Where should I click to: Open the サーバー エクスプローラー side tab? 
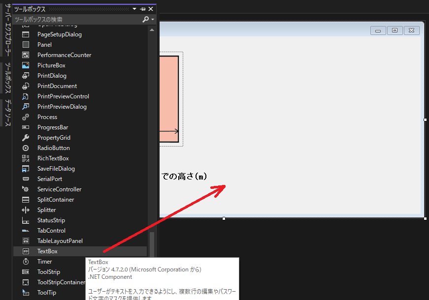tap(8, 30)
